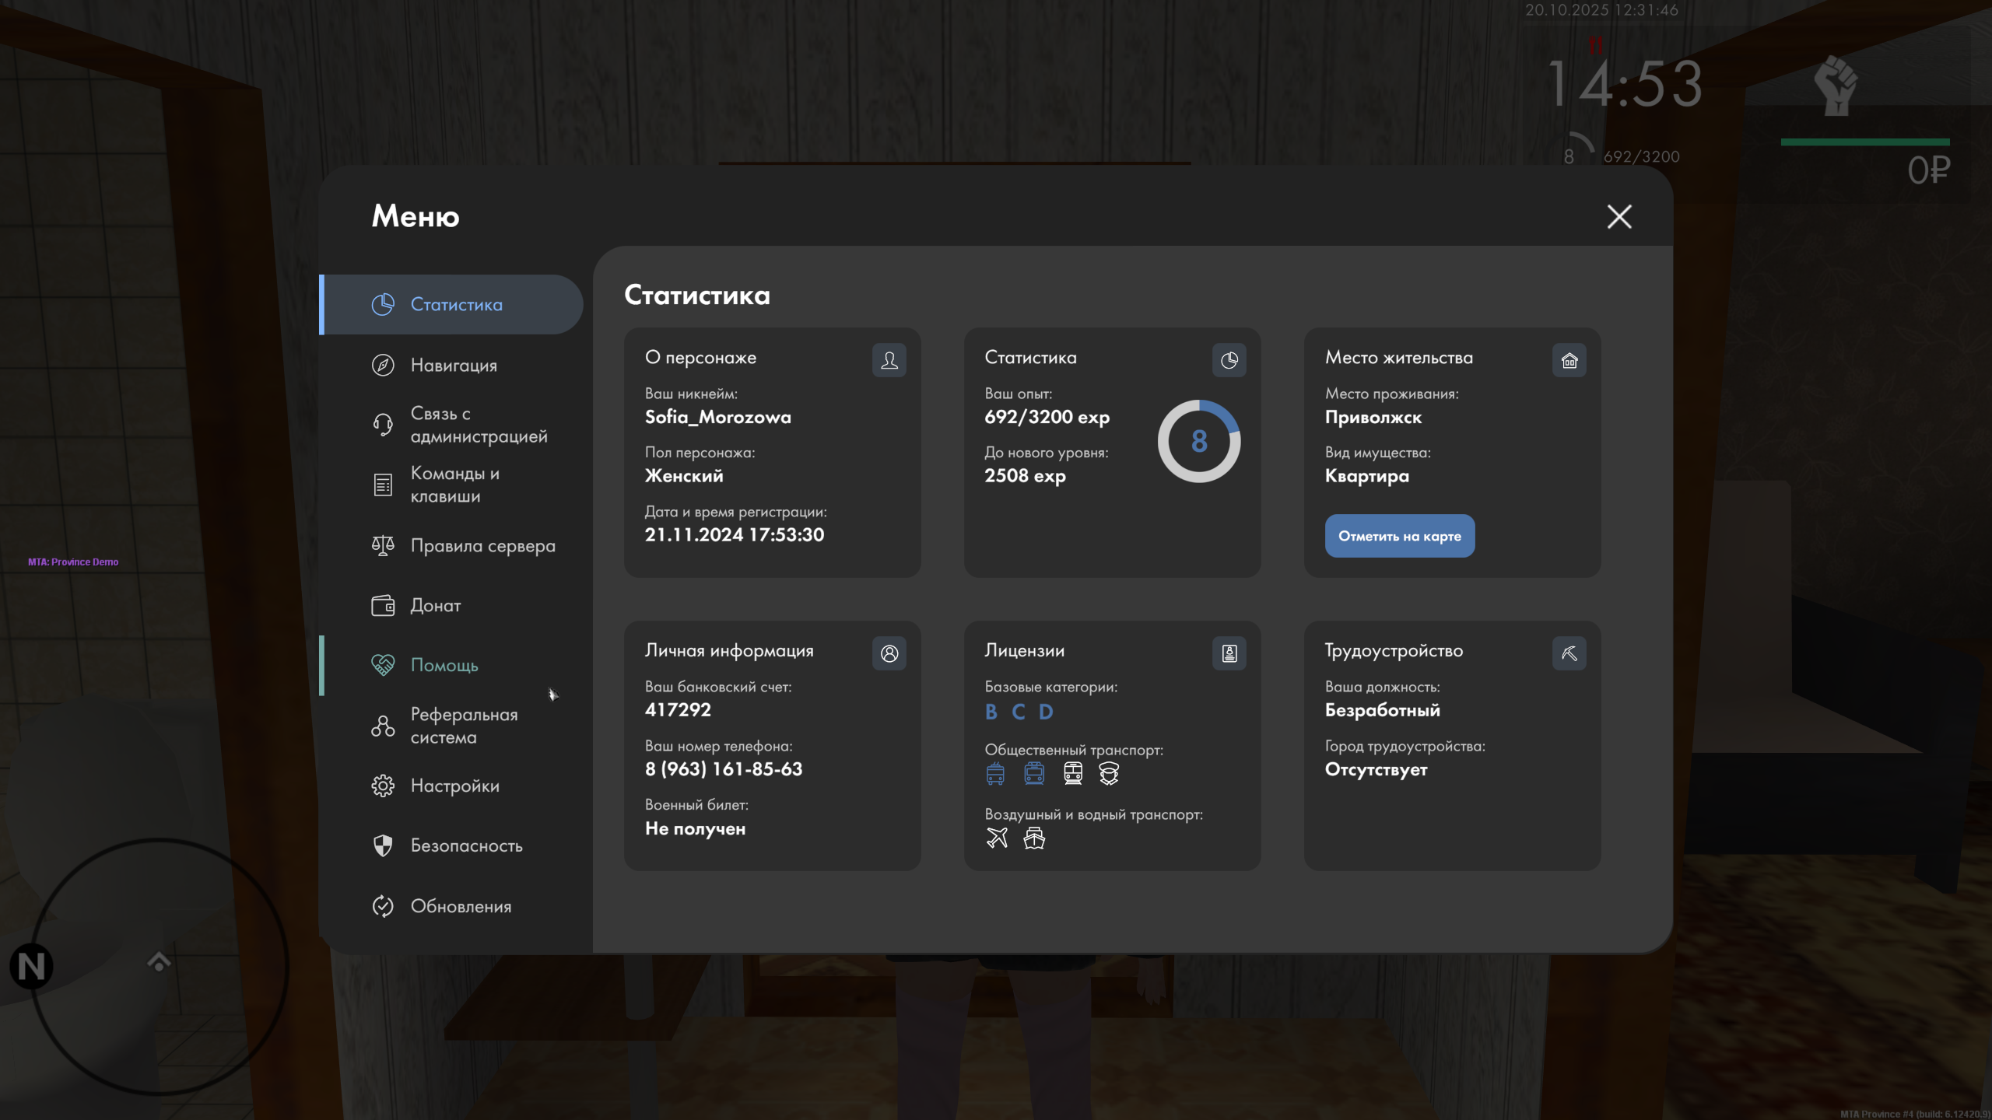Click the license badge icon in Лицензии card

tap(1229, 653)
